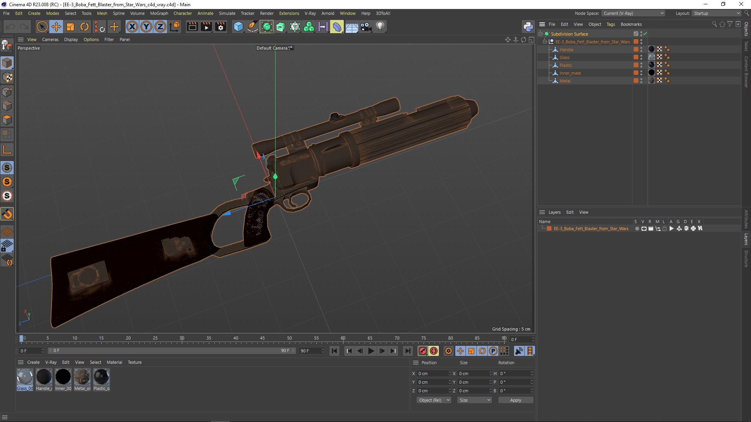The image size is (751, 422).
Task: Go to start of animation
Action: (334, 351)
